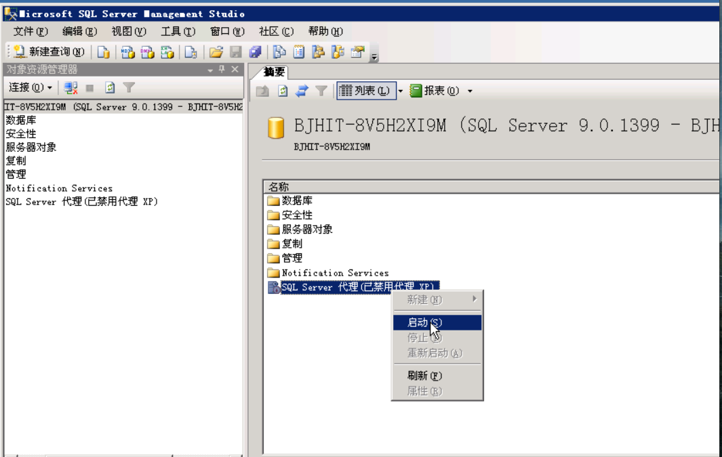The height and width of the screenshot is (457, 722).
Task: Open the 帮助(H) menu
Action: pyautogui.click(x=325, y=31)
